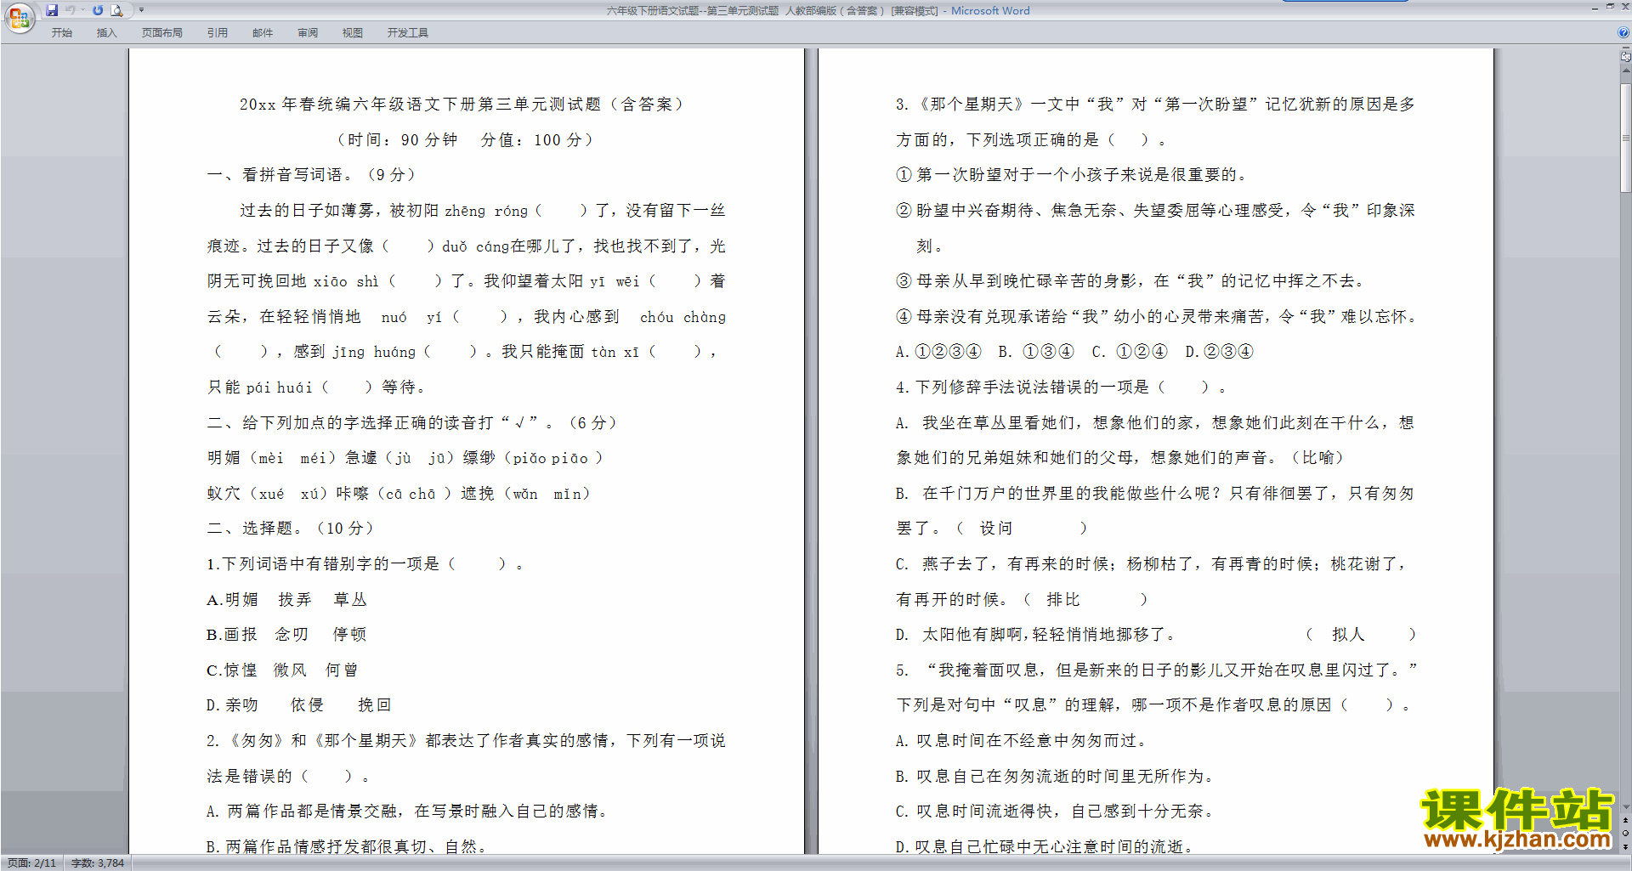Click question 1.下列词语中有错别字的一项是
Screen dimensions: 1632x871
pos(365,564)
